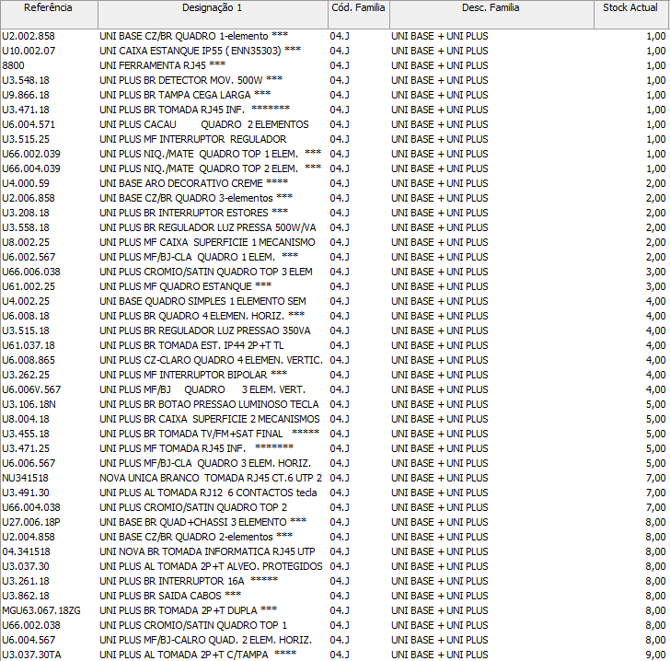The height and width of the screenshot is (661, 670).
Task: Click UNI PLUS BR TAMPA CEGA LARGA
Action: (x=185, y=96)
